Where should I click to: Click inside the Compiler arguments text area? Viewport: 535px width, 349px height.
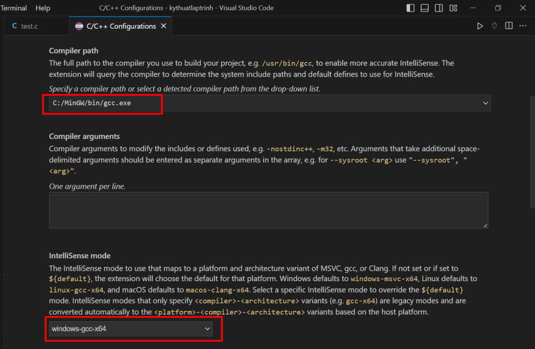[x=269, y=210]
